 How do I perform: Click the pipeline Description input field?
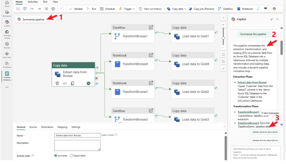click(77, 145)
